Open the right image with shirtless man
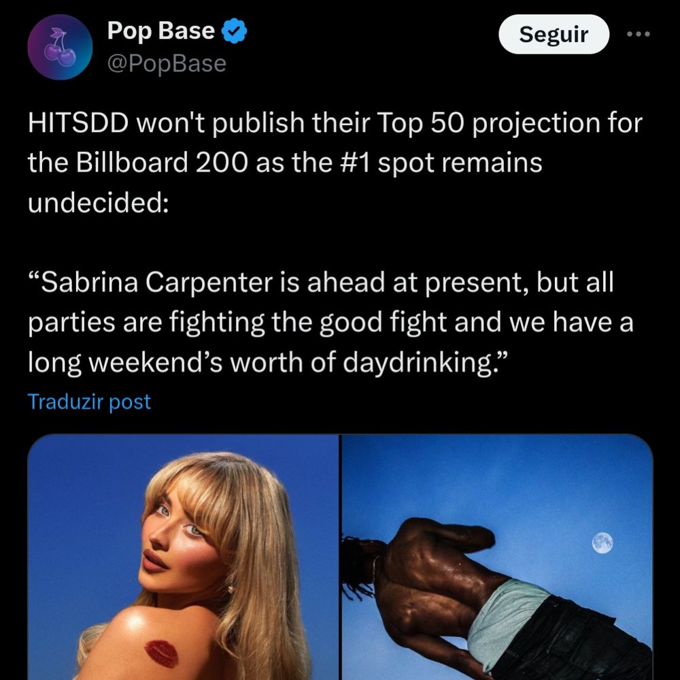The width and height of the screenshot is (680, 680). click(x=498, y=557)
